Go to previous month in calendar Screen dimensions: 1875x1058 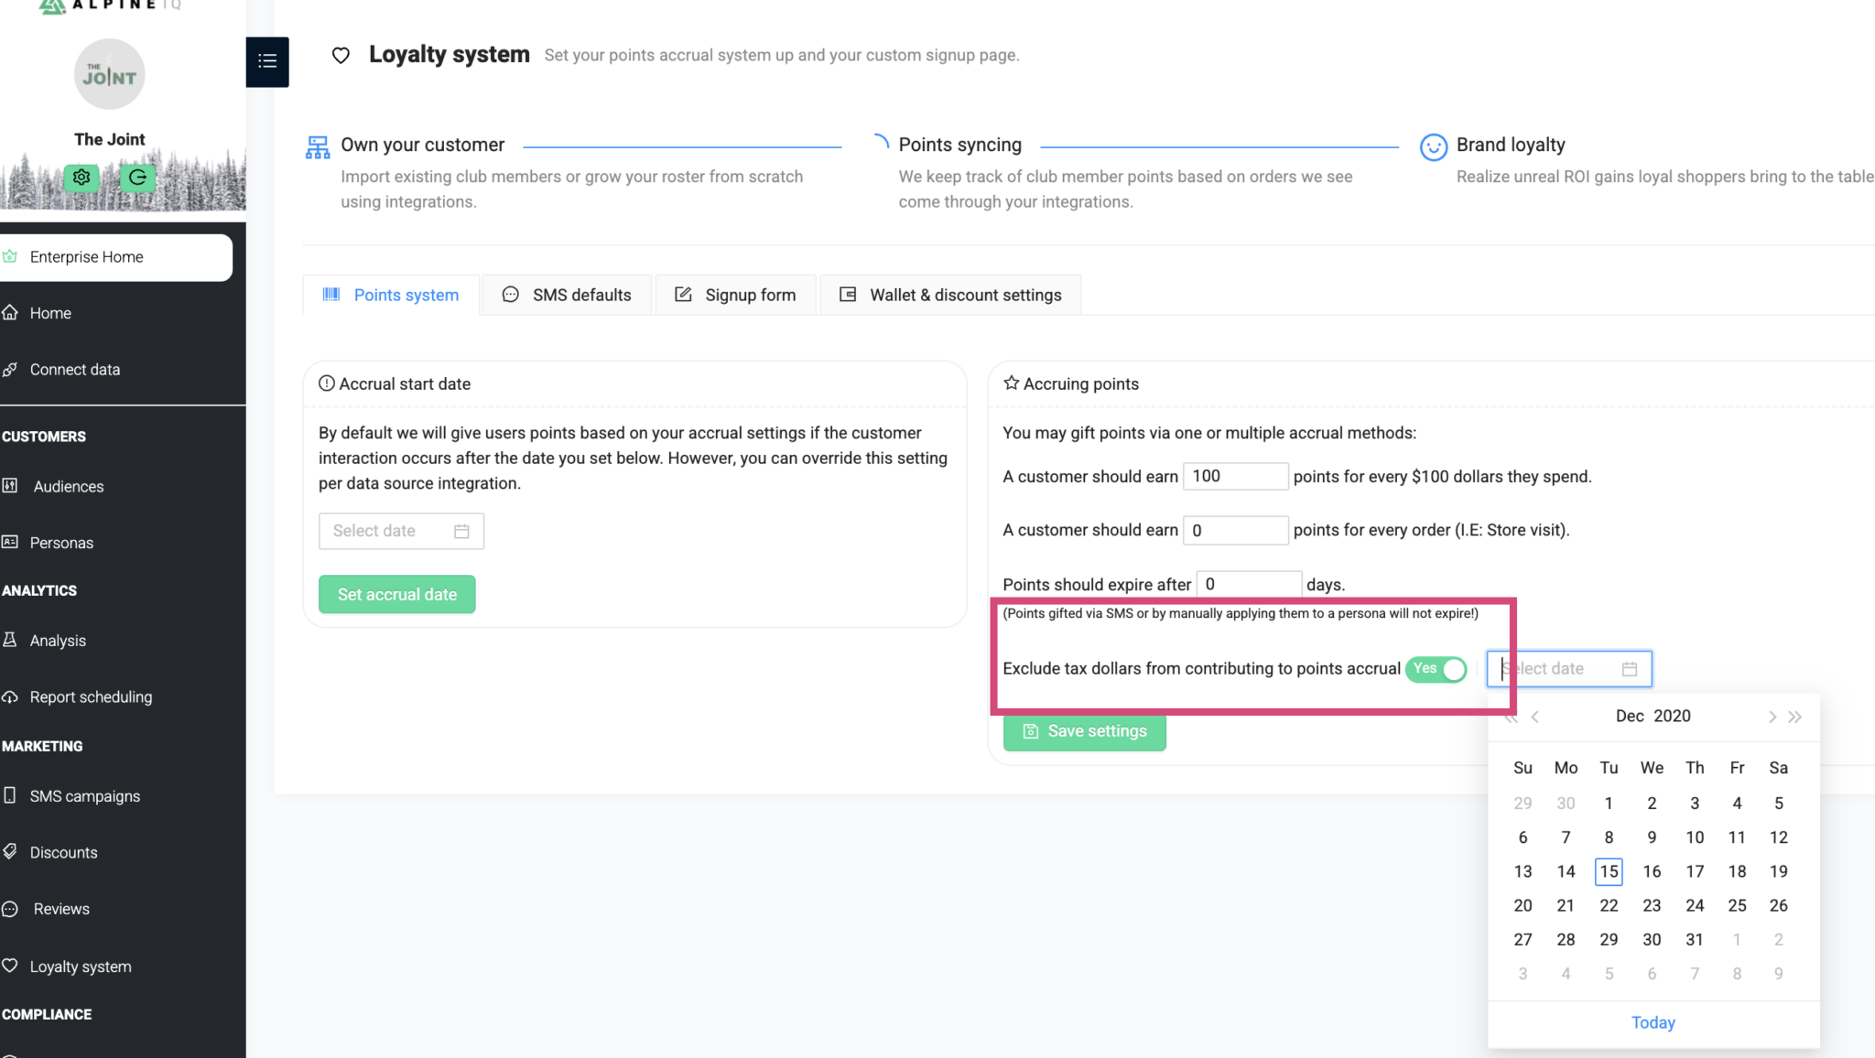(x=1535, y=717)
